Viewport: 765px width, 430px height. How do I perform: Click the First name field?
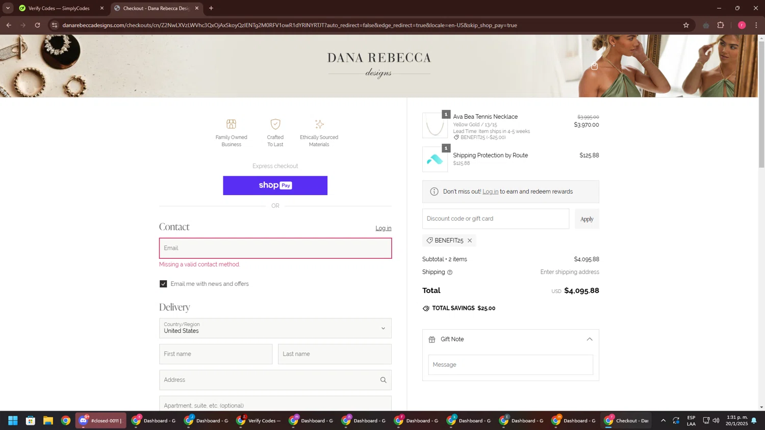coord(216,354)
